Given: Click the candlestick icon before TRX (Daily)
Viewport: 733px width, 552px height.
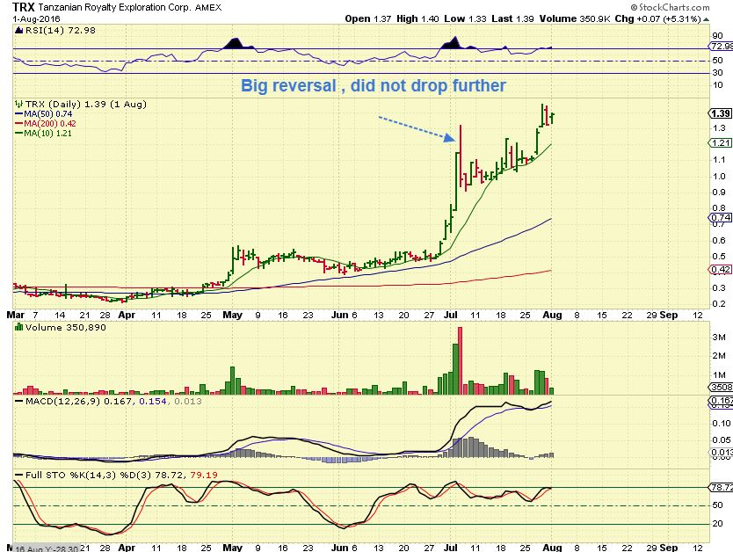Looking at the screenshot, I should coord(18,104).
